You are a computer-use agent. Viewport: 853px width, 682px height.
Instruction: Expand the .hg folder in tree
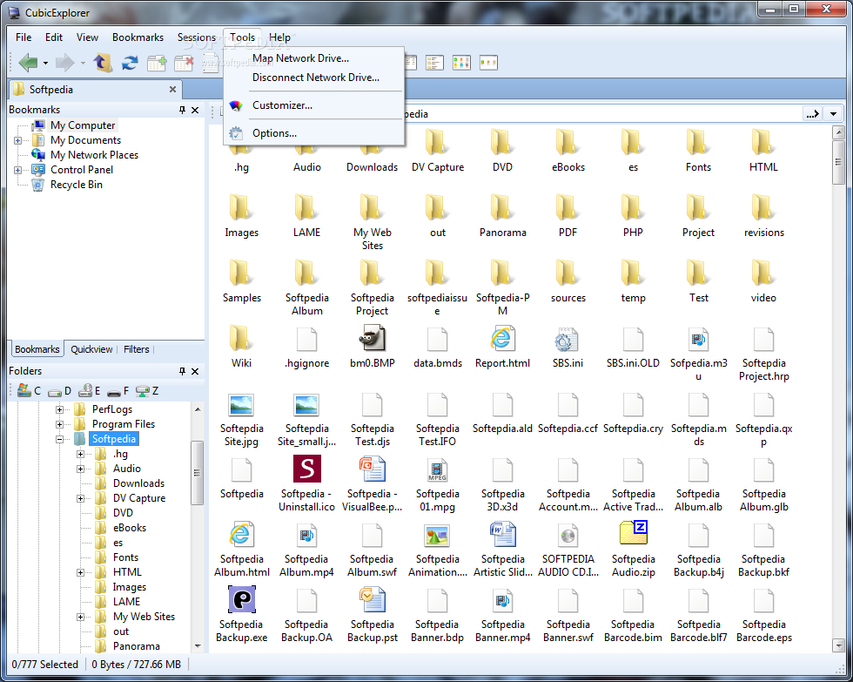coord(80,454)
